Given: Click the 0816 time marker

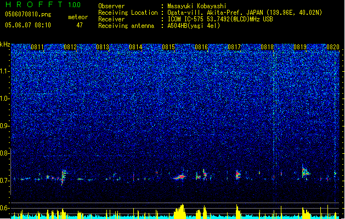Looking at the screenshot, I should click(x=201, y=47).
